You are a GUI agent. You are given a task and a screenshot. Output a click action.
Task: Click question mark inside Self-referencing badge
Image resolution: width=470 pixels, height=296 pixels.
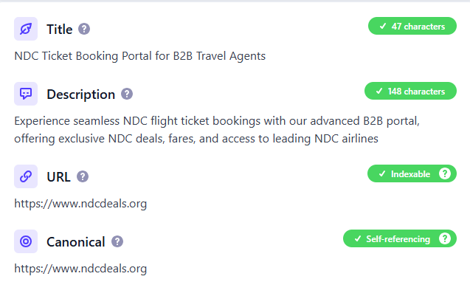coord(445,238)
